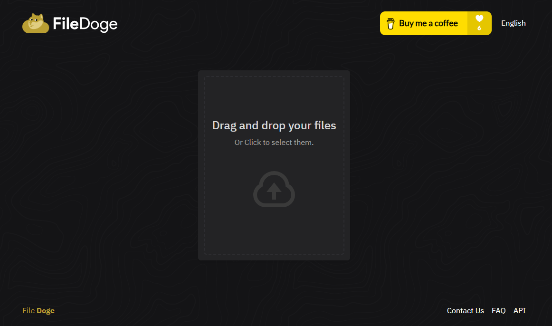
Task: Click the 'Drag and drop your files' heading
Action: tap(274, 125)
